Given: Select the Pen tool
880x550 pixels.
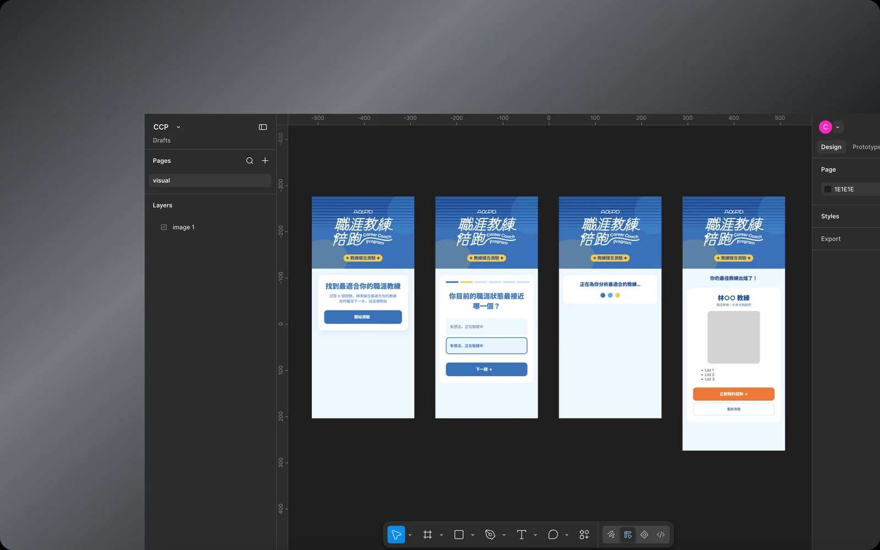Looking at the screenshot, I should tap(490, 535).
